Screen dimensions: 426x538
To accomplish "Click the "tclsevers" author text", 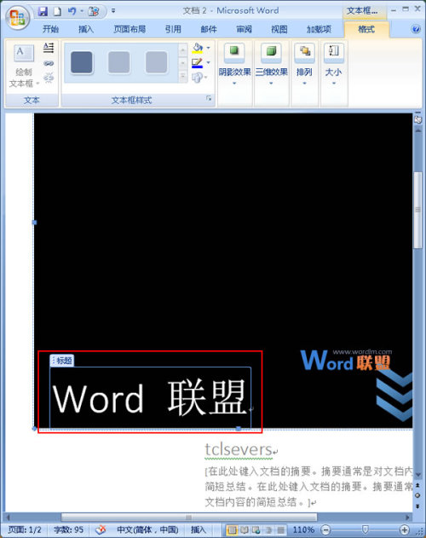I will [x=239, y=449].
